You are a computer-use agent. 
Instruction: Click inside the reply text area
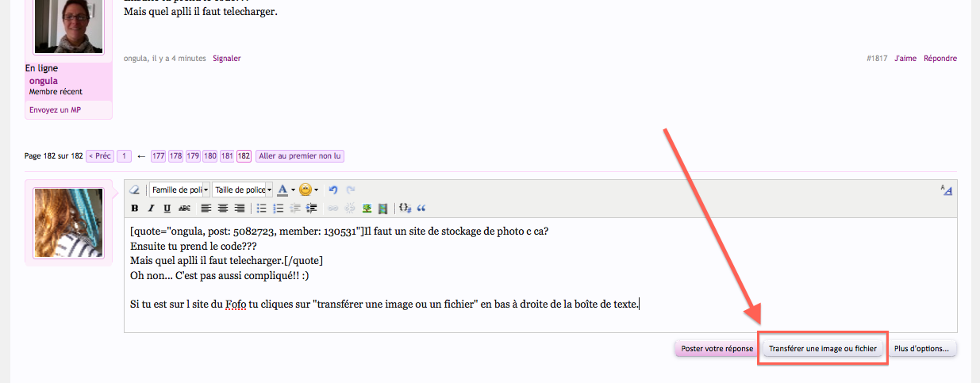[x=540, y=275]
